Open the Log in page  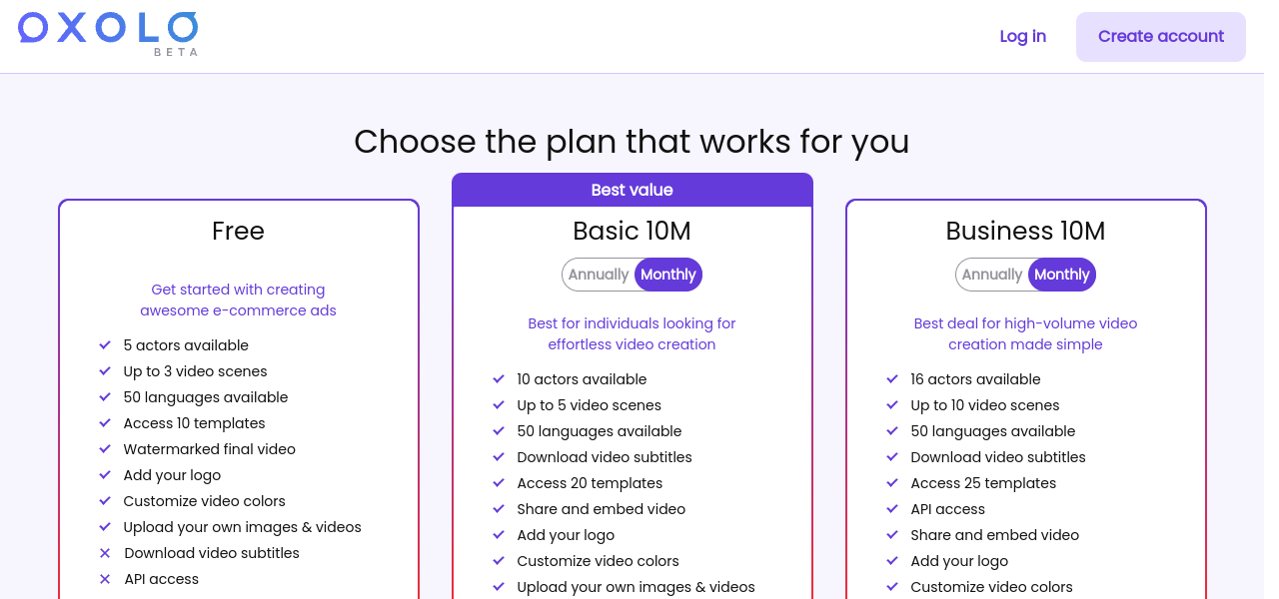click(x=1022, y=37)
